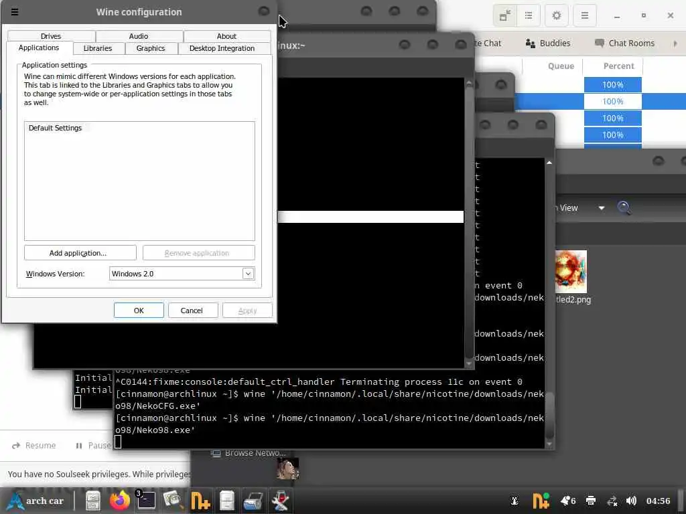Switch to the Drives tab

click(x=51, y=36)
